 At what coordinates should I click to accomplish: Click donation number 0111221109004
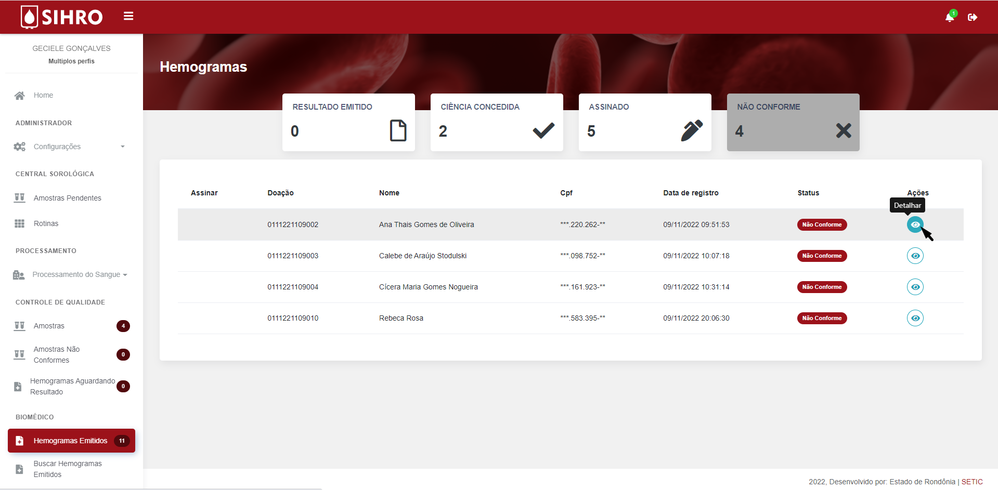click(x=293, y=287)
